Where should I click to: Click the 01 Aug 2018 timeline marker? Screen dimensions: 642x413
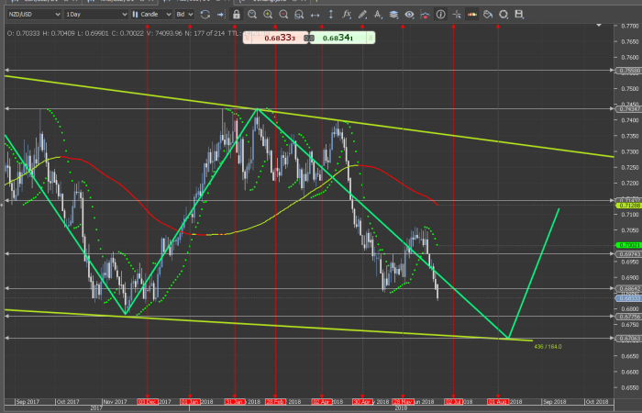(x=498, y=402)
